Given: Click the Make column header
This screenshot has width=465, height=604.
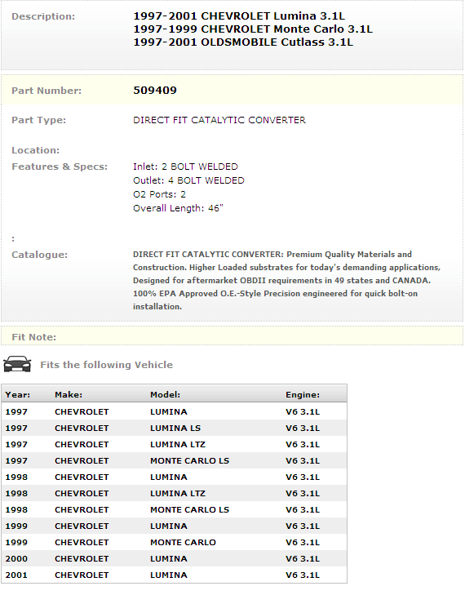Looking at the screenshot, I should coord(69,395).
